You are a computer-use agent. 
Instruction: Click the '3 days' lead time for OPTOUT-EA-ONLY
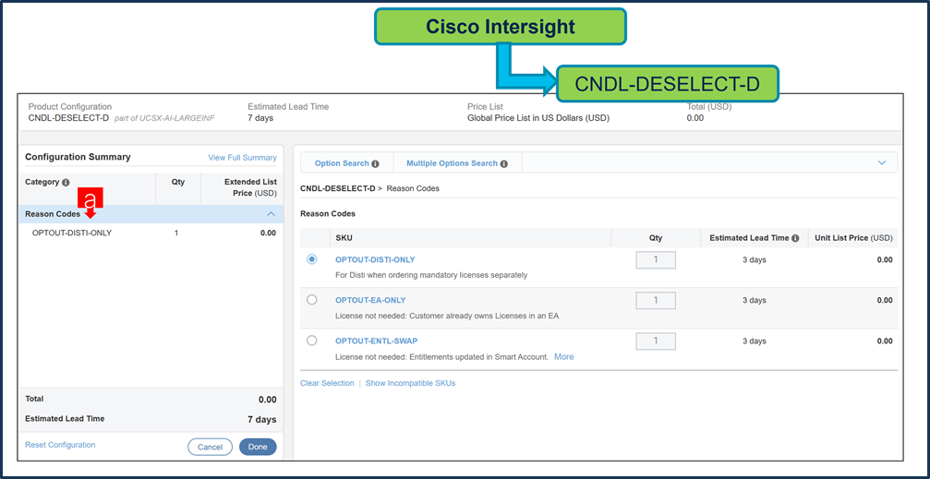click(754, 300)
